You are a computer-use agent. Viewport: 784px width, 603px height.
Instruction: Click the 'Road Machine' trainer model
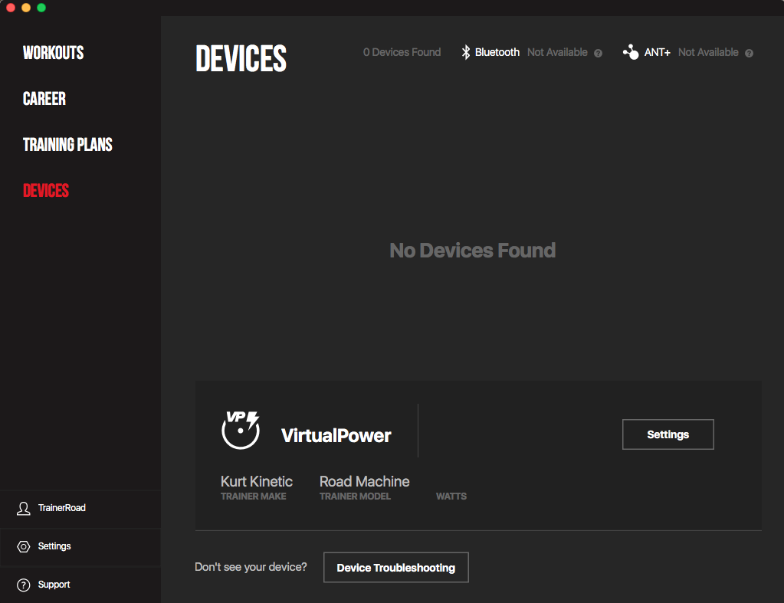click(365, 481)
